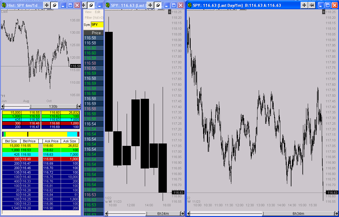This screenshot has width=339, height=217.
Task: Click the pushpin icon in the Last Day/1m window
Action: click(312, 5)
